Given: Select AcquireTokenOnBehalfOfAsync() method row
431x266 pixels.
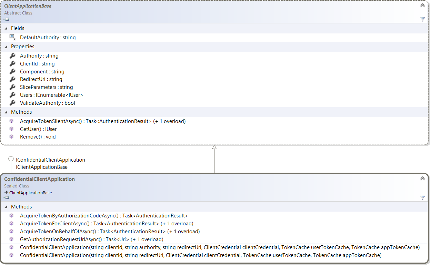Looking at the screenshot, I should tap(110, 231).
